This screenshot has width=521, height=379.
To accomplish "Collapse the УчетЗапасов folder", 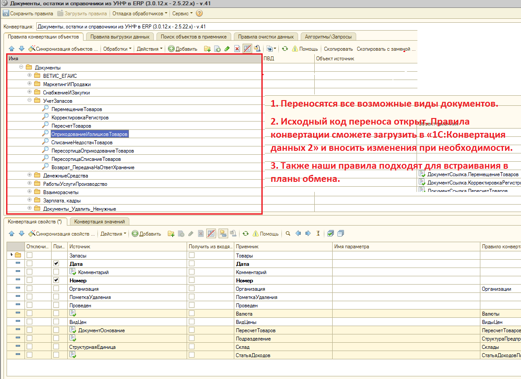I will pyautogui.click(x=30, y=100).
